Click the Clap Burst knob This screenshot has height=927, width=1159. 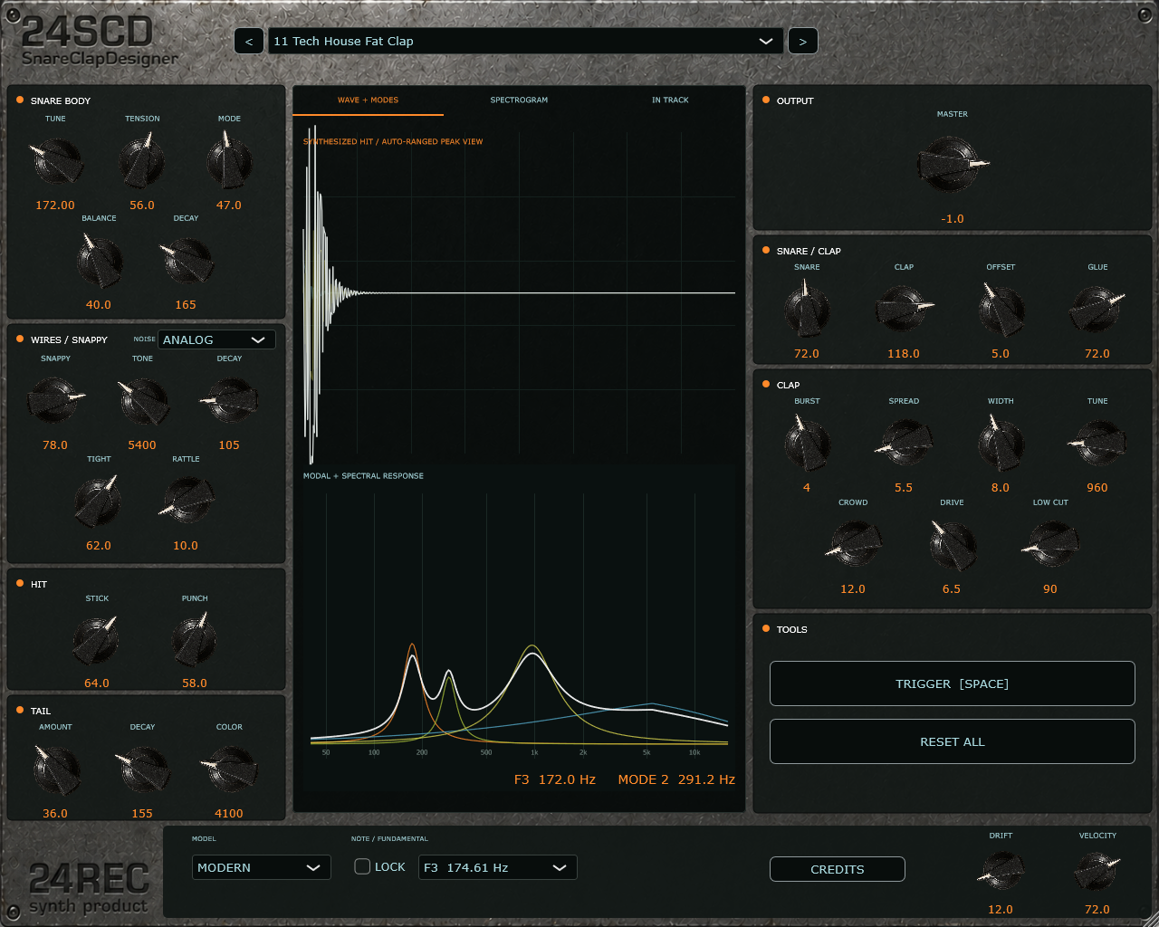[x=807, y=444]
